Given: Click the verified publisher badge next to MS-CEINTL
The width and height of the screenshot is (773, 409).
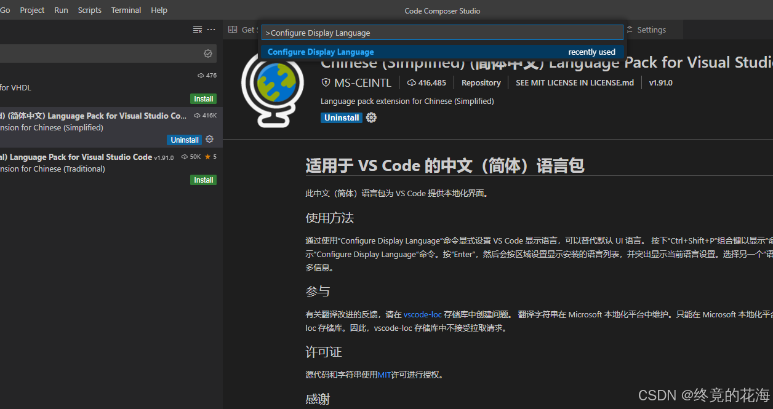Looking at the screenshot, I should [x=326, y=82].
